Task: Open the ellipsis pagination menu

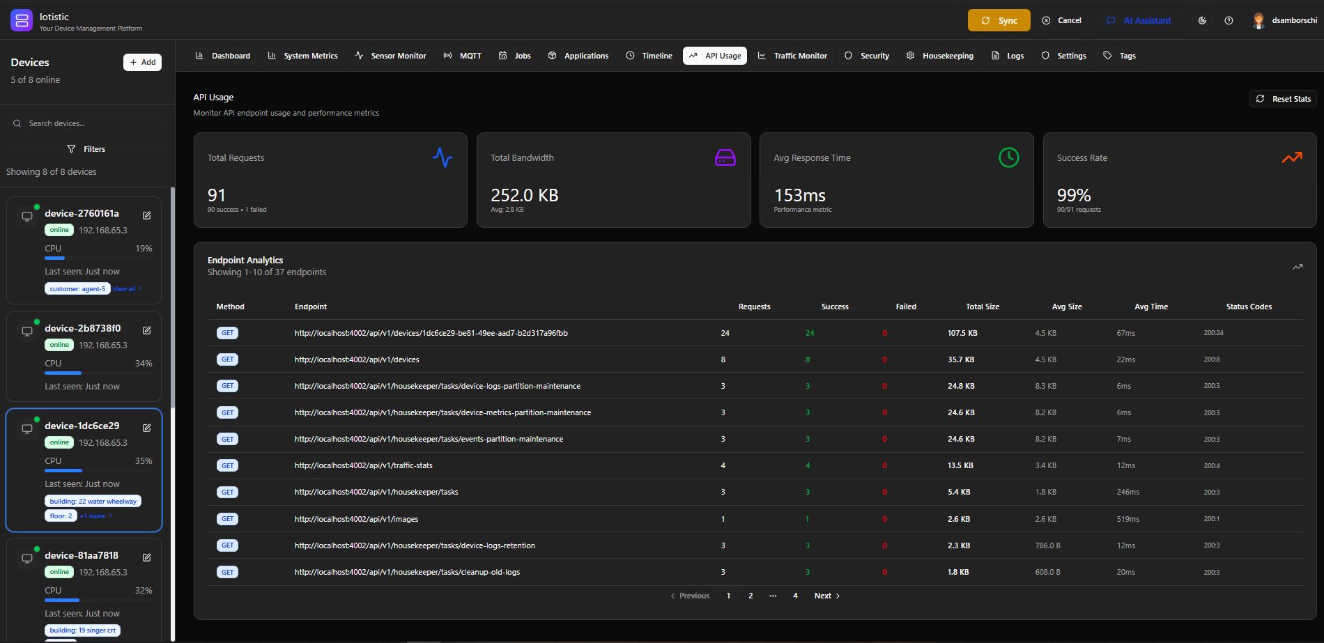Action: (x=772, y=596)
